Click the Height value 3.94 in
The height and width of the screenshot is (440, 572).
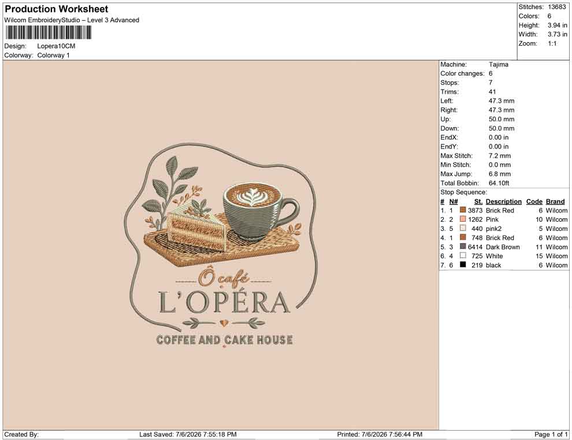(558, 25)
